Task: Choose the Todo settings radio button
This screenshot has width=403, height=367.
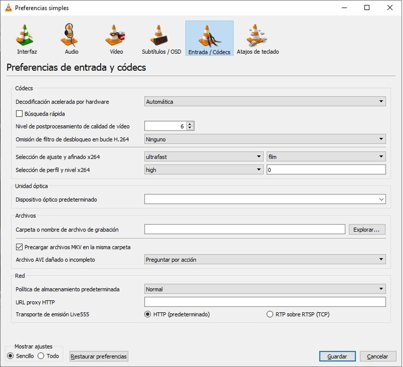Action: (41, 356)
